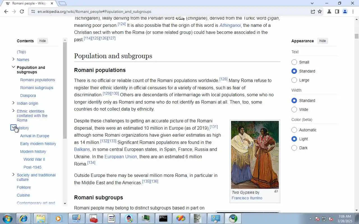The width and height of the screenshot is (359, 224).
Task: Open the European Union link
Action: [x=121, y=157]
